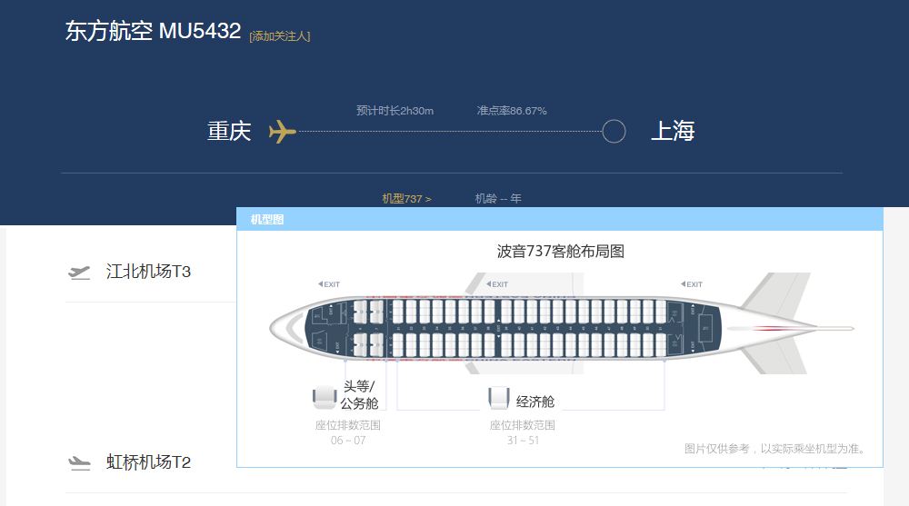Click the rear EXIT label near tail
This screenshot has width=909, height=506.
[692, 284]
